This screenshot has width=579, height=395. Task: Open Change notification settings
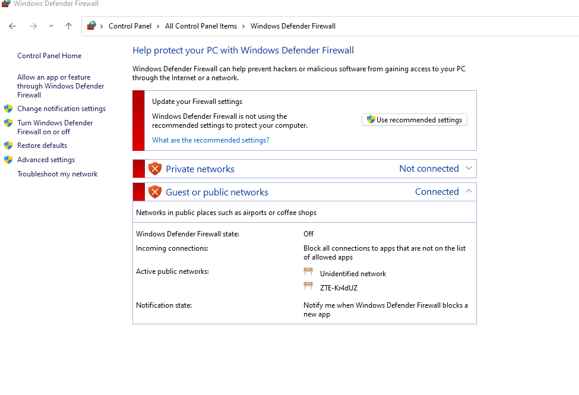[62, 109]
